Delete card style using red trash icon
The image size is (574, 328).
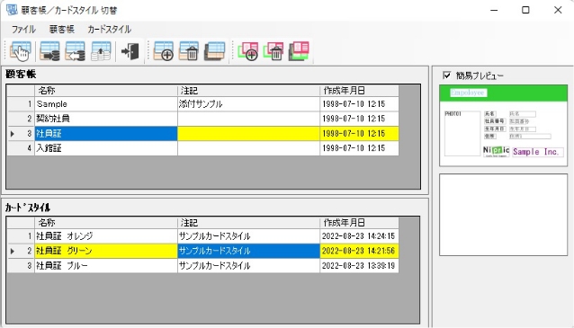point(274,51)
